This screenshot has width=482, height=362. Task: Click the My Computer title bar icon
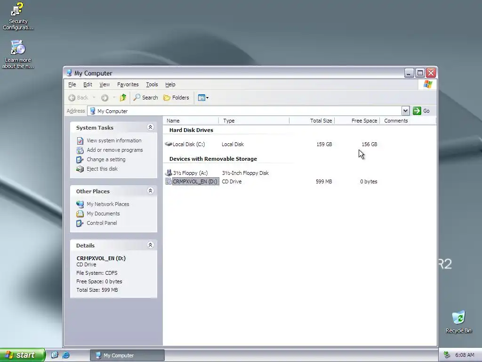coord(69,73)
